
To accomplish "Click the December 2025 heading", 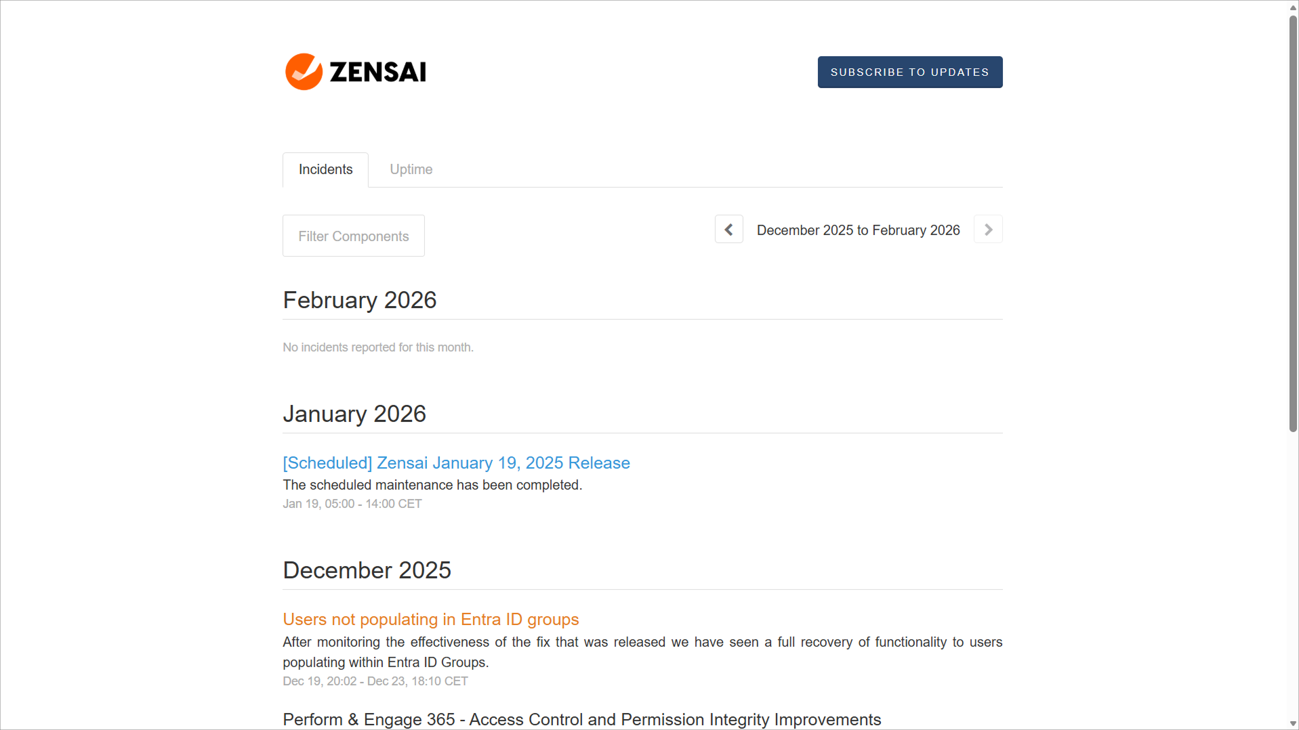I will 367,570.
